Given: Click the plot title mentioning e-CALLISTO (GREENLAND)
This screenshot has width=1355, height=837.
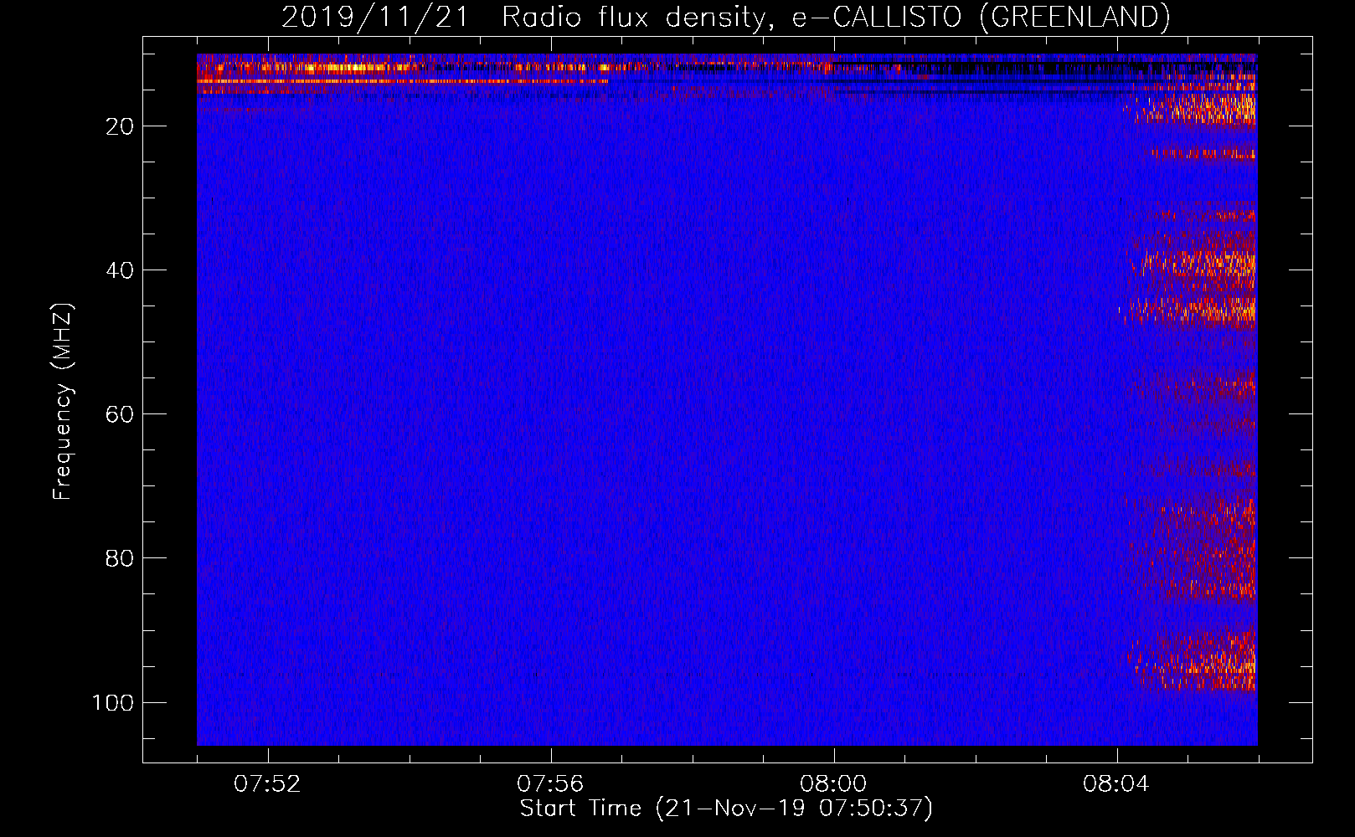Looking at the screenshot, I should click(x=725, y=17).
